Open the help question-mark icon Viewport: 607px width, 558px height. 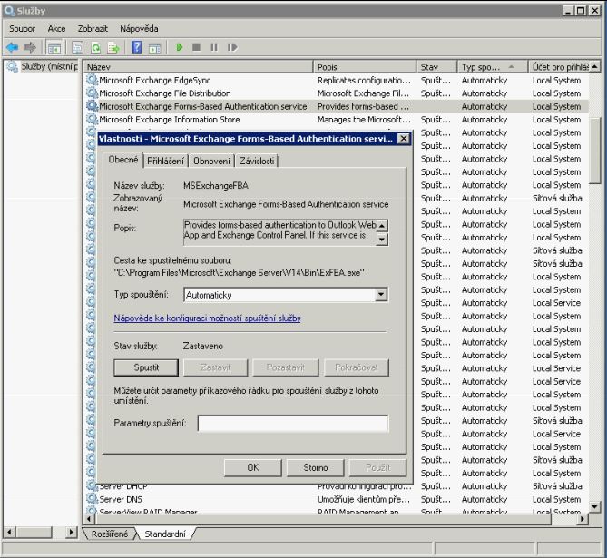[136, 47]
